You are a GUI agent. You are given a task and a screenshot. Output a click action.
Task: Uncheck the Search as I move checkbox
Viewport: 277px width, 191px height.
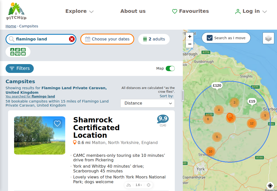pos(210,38)
